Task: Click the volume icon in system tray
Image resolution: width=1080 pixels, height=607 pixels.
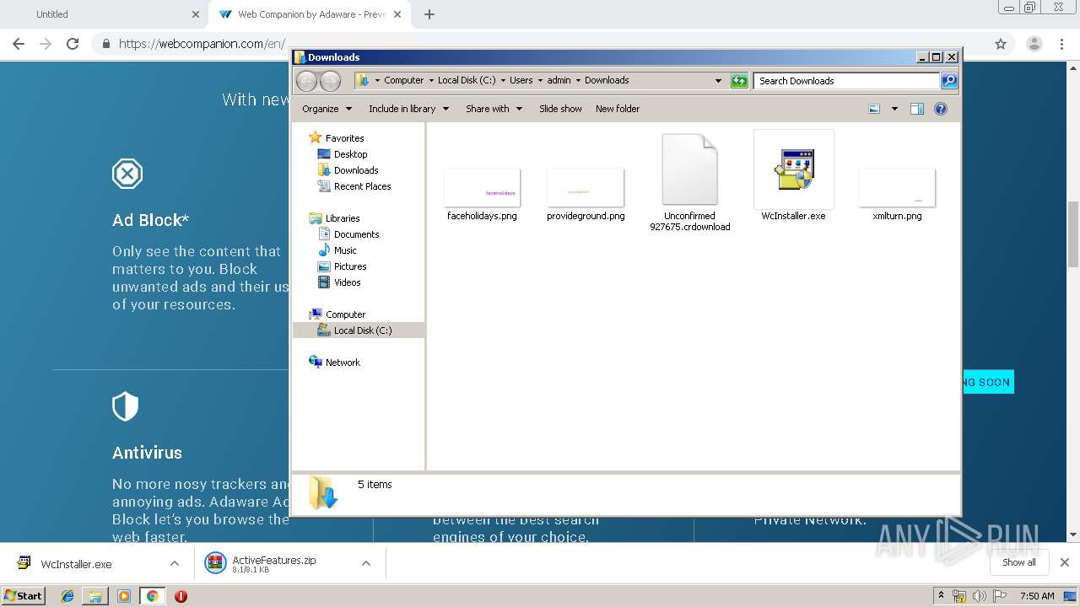Action: coord(979,596)
